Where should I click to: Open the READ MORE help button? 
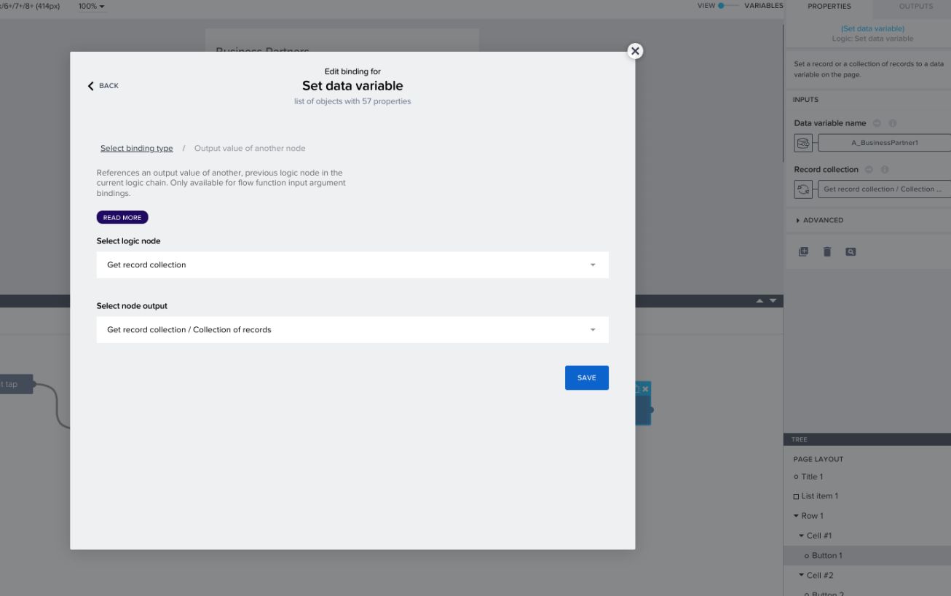pos(122,217)
